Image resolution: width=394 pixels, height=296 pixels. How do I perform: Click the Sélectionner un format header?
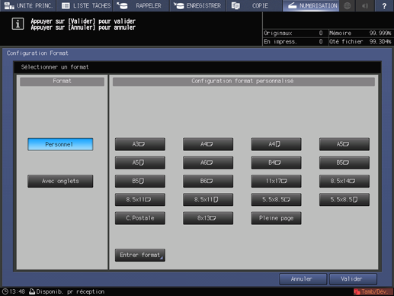(55, 67)
